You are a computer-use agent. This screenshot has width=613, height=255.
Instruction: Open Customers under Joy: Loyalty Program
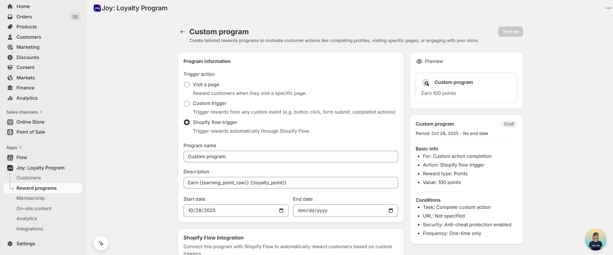(29, 178)
